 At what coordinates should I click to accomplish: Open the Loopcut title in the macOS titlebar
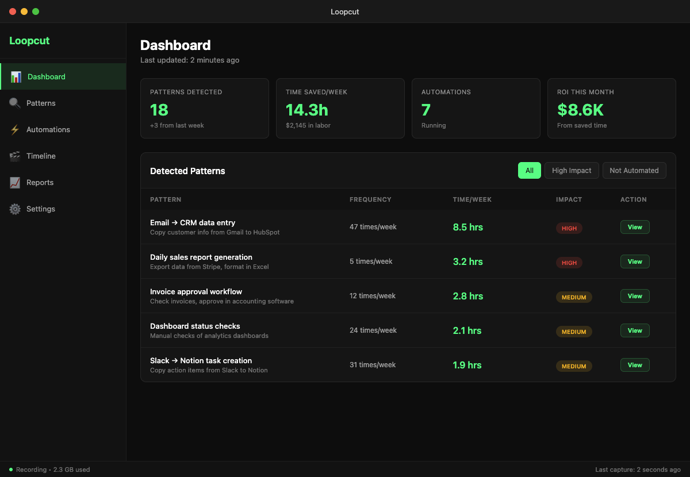tap(344, 11)
